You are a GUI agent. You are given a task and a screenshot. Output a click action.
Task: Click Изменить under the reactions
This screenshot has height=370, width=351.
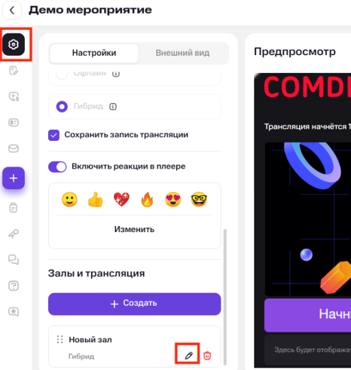pyautogui.click(x=134, y=229)
